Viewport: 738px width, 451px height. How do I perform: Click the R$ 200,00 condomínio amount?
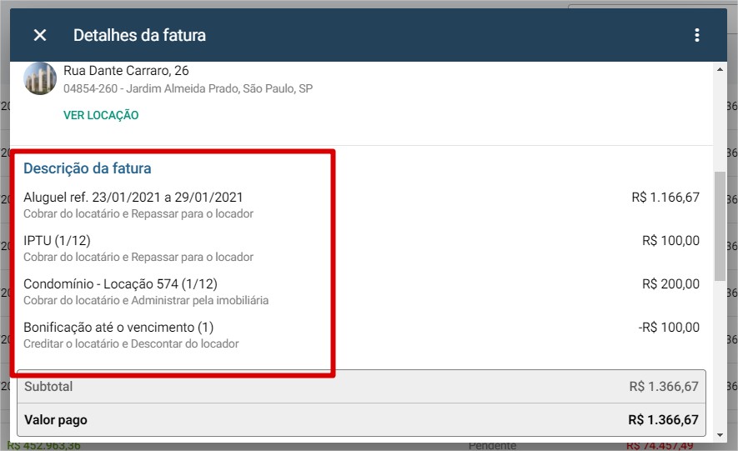coord(670,283)
